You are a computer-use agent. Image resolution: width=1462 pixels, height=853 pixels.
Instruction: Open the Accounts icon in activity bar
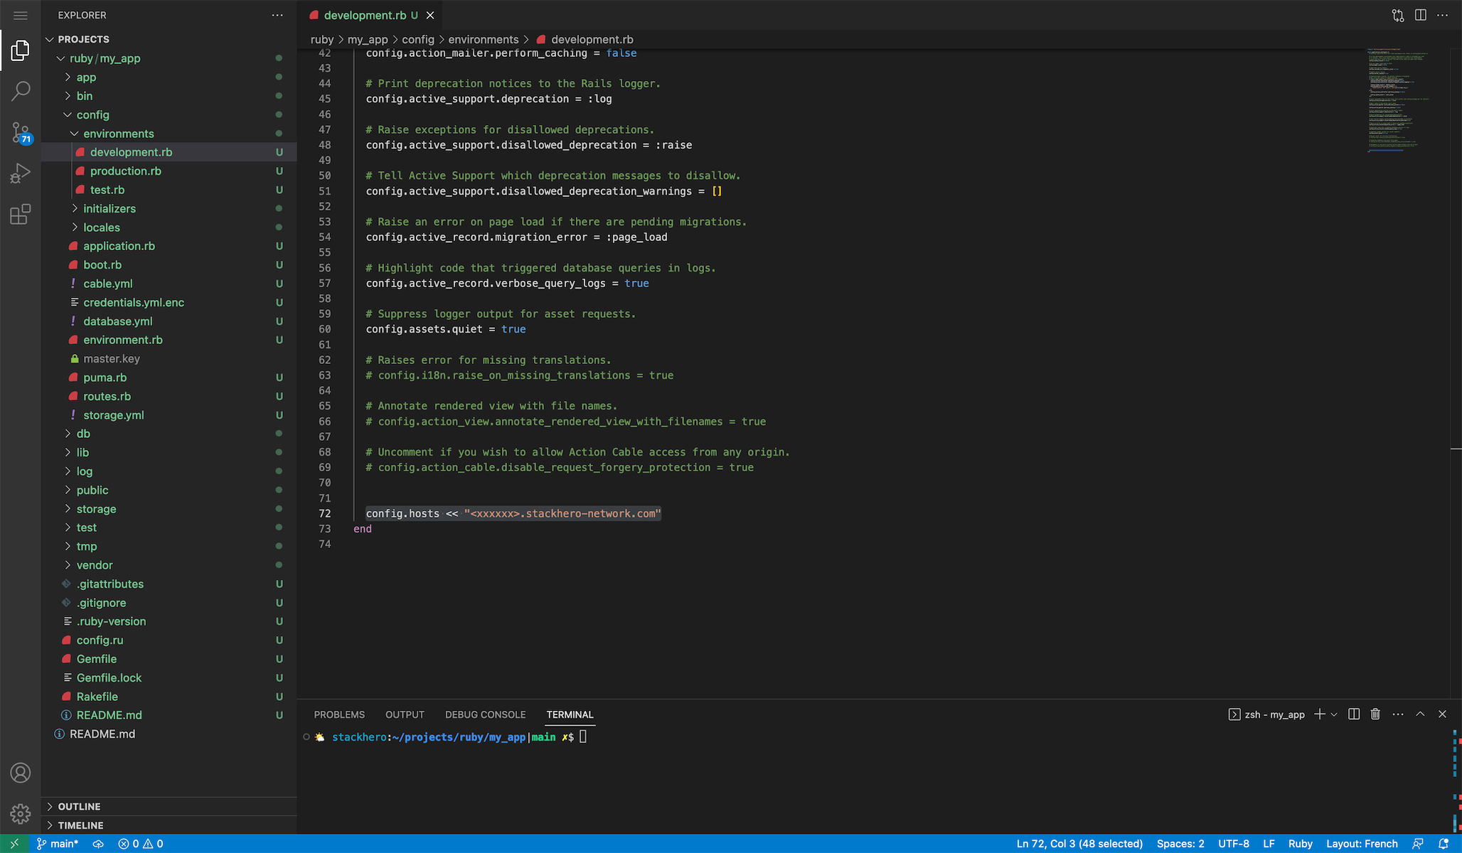click(x=21, y=773)
